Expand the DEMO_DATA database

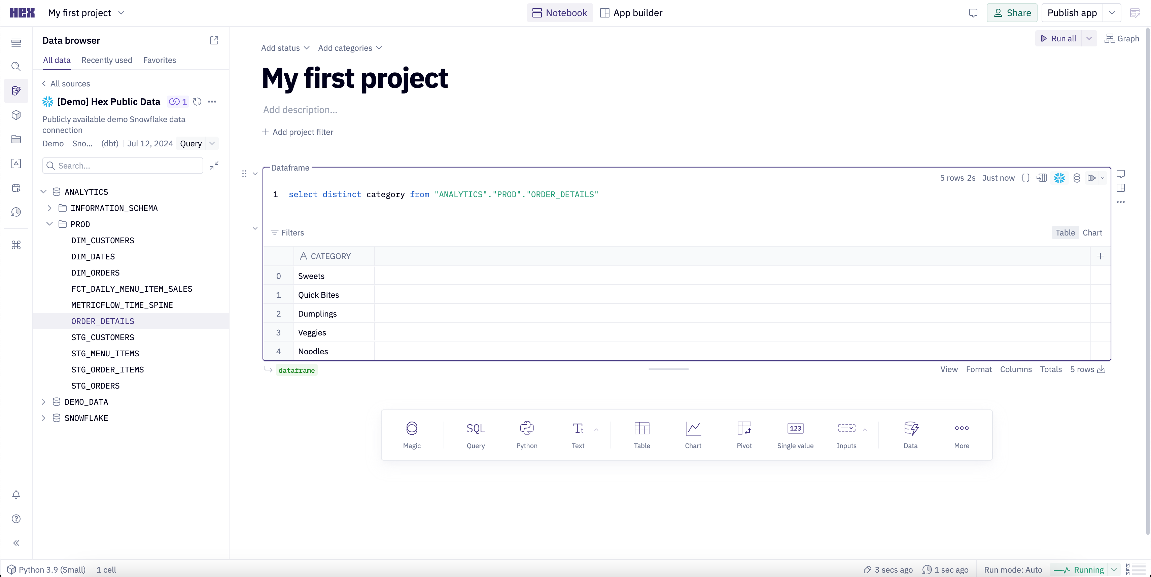(x=43, y=402)
